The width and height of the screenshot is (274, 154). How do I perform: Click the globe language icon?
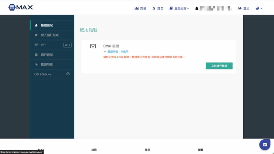[257, 8]
